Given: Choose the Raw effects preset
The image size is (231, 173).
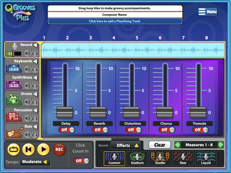Looking at the screenshot, I should point(183,159).
